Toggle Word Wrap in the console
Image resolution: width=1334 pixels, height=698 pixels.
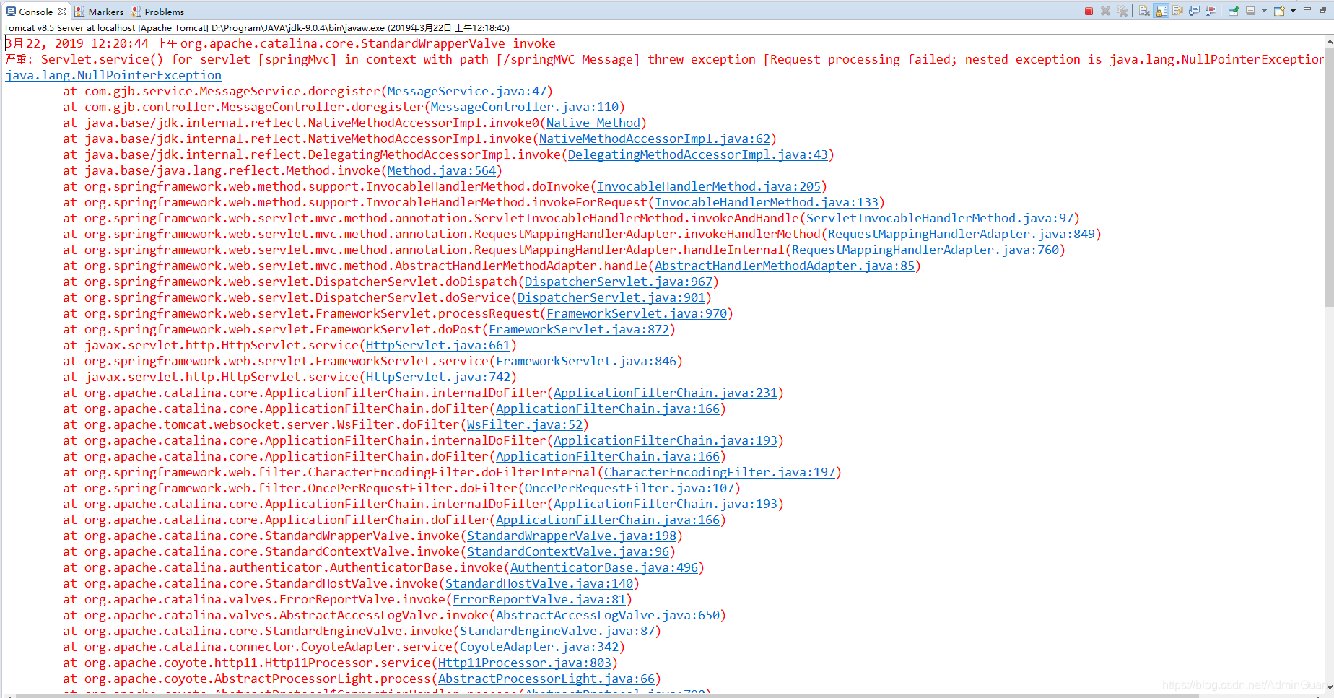click(1177, 11)
